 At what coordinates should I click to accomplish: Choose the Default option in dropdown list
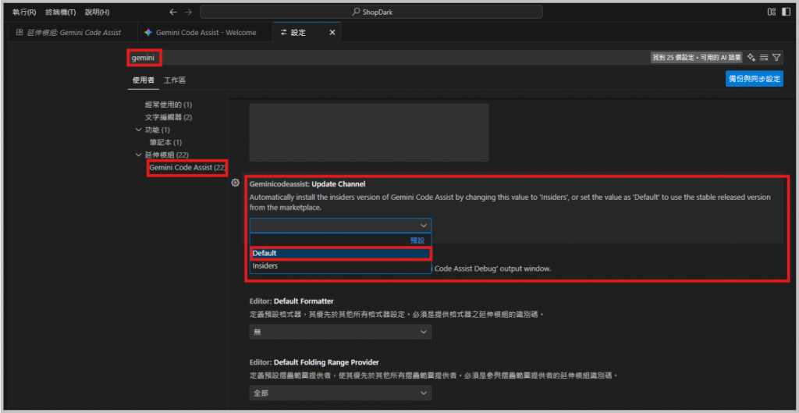pos(340,253)
